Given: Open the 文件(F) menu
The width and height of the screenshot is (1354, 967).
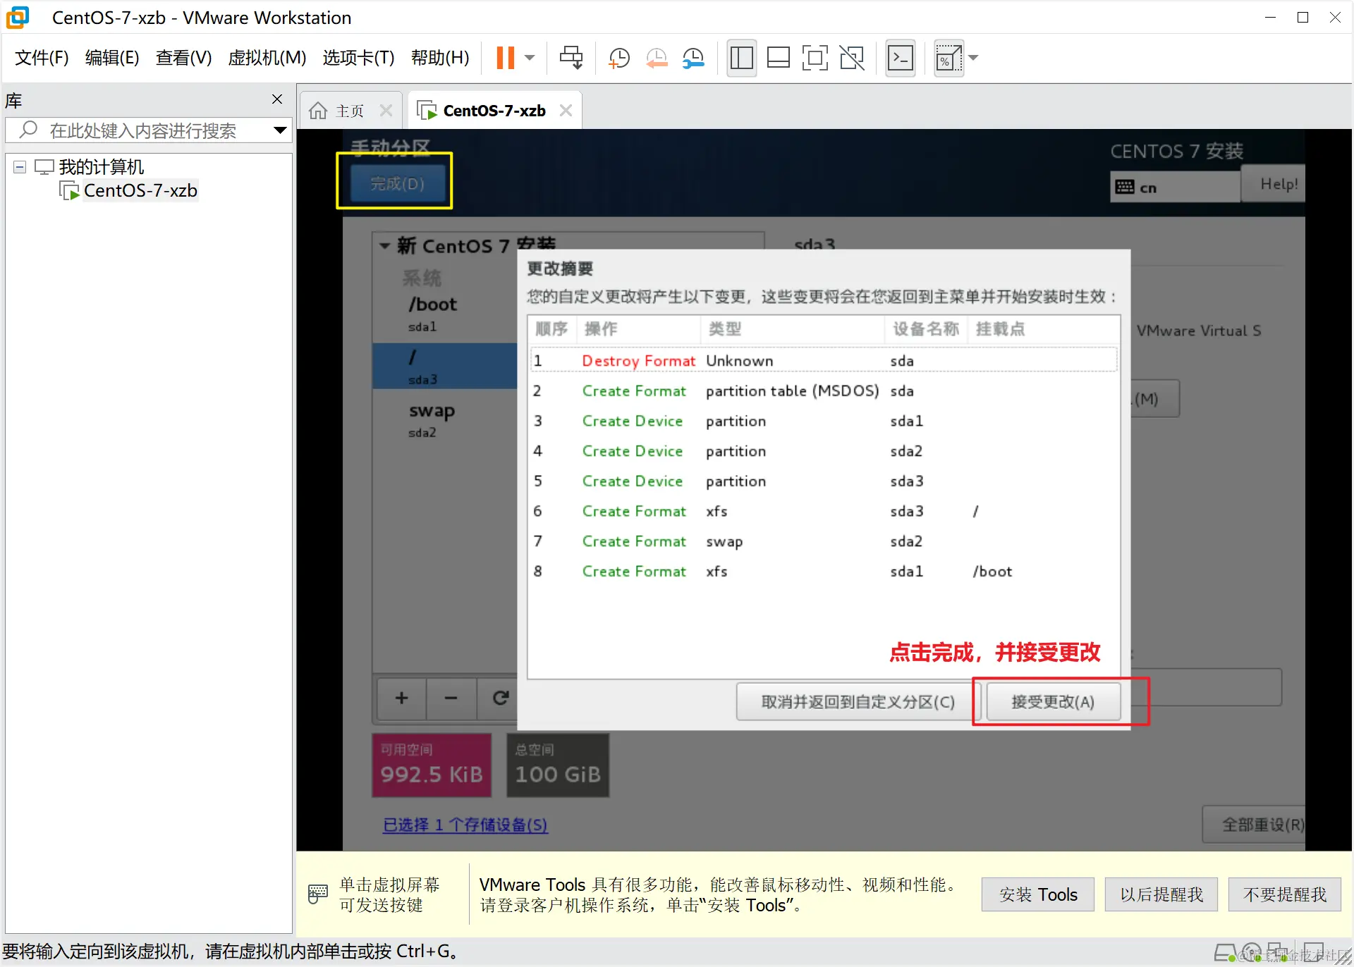Looking at the screenshot, I should (x=42, y=58).
